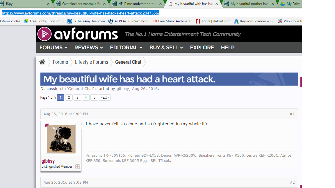Click the AVForums logo icon
The height and width of the screenshot is (188, 335).
(x=44, y=34)
